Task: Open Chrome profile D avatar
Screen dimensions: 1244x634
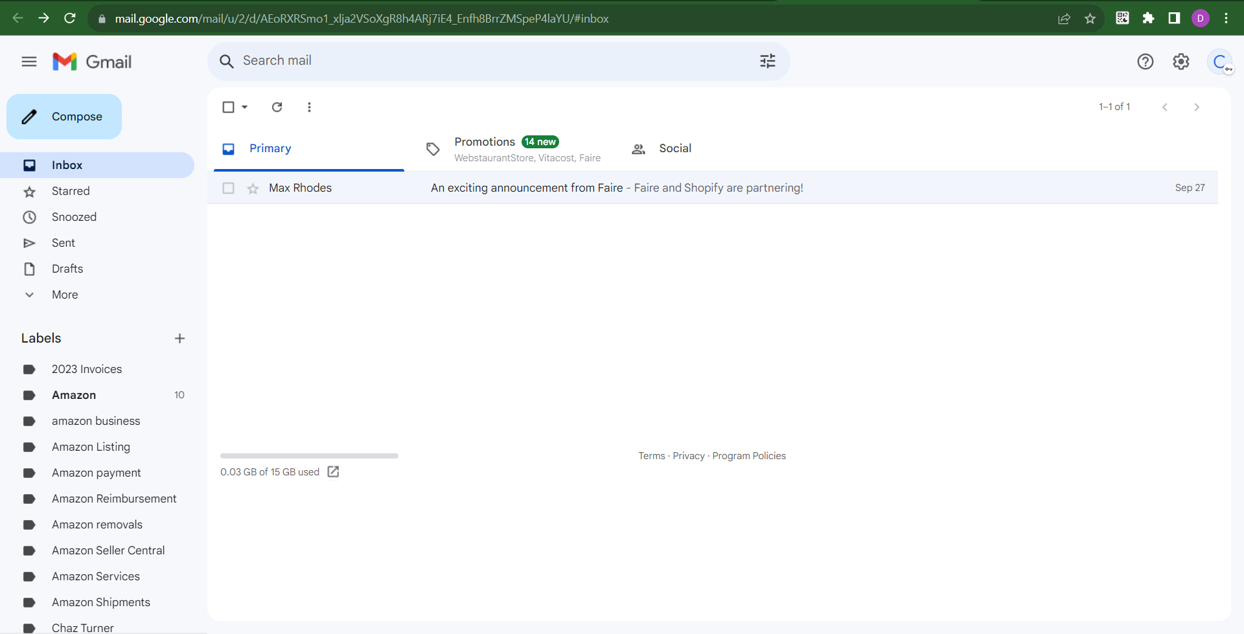Action: pyautogui.click(x=1200, y=18)
